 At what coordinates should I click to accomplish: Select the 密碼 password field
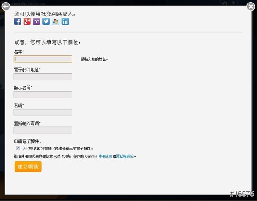(x=43, y=112)
